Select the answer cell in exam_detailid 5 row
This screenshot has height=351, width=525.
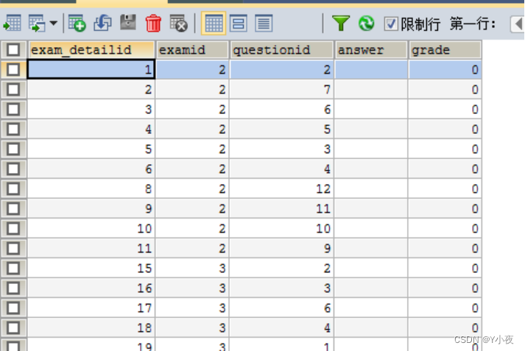pyautogui.click(x=371, y=149)
